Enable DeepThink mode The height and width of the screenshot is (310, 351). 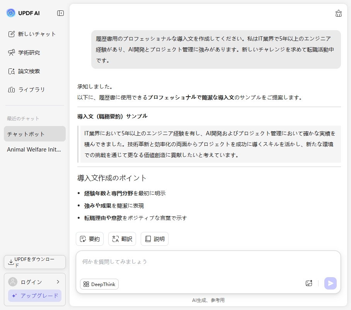pos(99,284)
